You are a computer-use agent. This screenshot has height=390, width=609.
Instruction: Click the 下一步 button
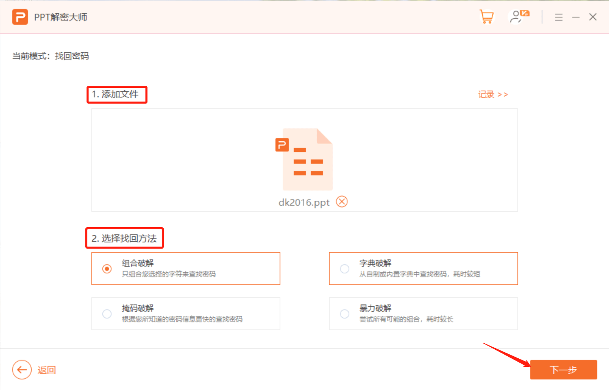coord(563,370)
